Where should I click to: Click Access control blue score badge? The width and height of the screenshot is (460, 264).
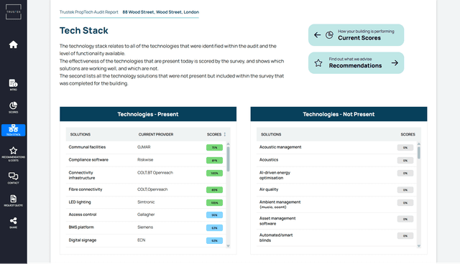point(214,214)
